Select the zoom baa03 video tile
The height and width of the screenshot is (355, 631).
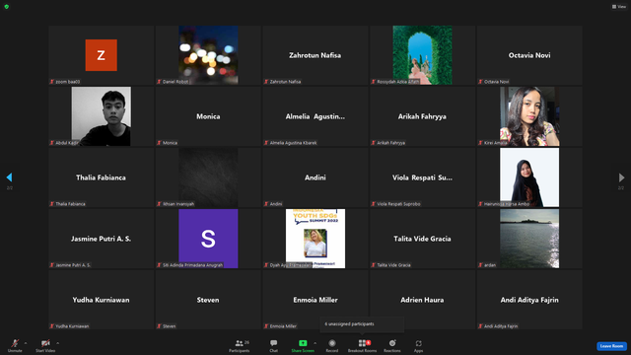tap(101, 55)
